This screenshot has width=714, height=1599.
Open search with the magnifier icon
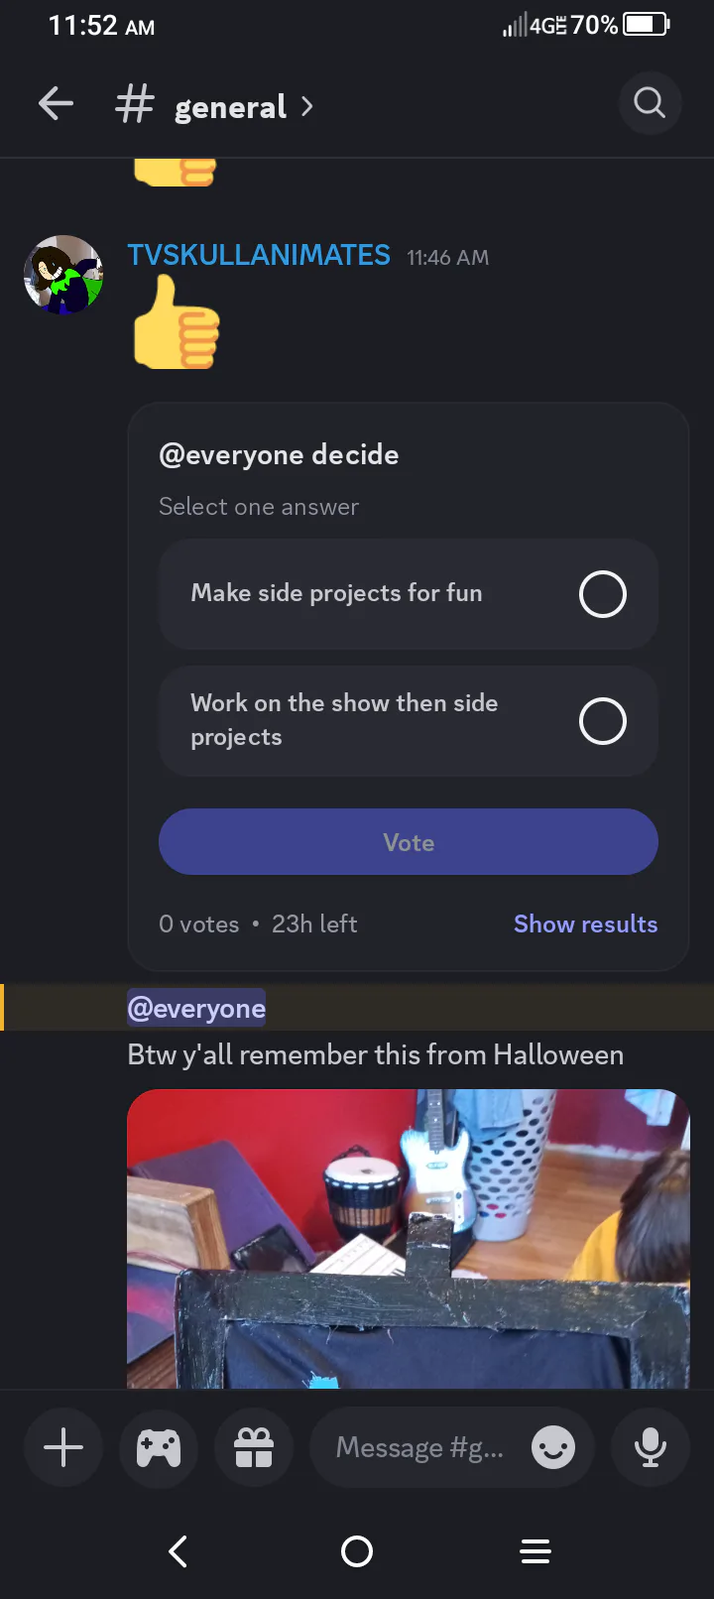[x=650, y=102]
